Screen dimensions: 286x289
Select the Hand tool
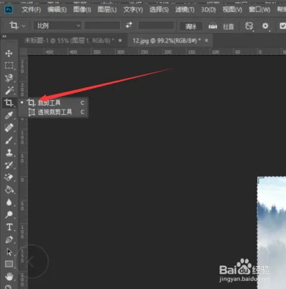[9, 276]
